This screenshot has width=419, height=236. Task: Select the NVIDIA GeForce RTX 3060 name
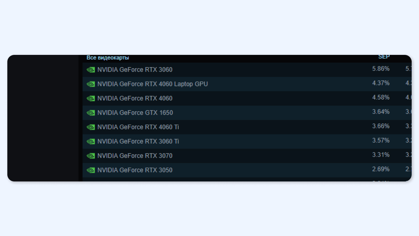click(135, 70)
